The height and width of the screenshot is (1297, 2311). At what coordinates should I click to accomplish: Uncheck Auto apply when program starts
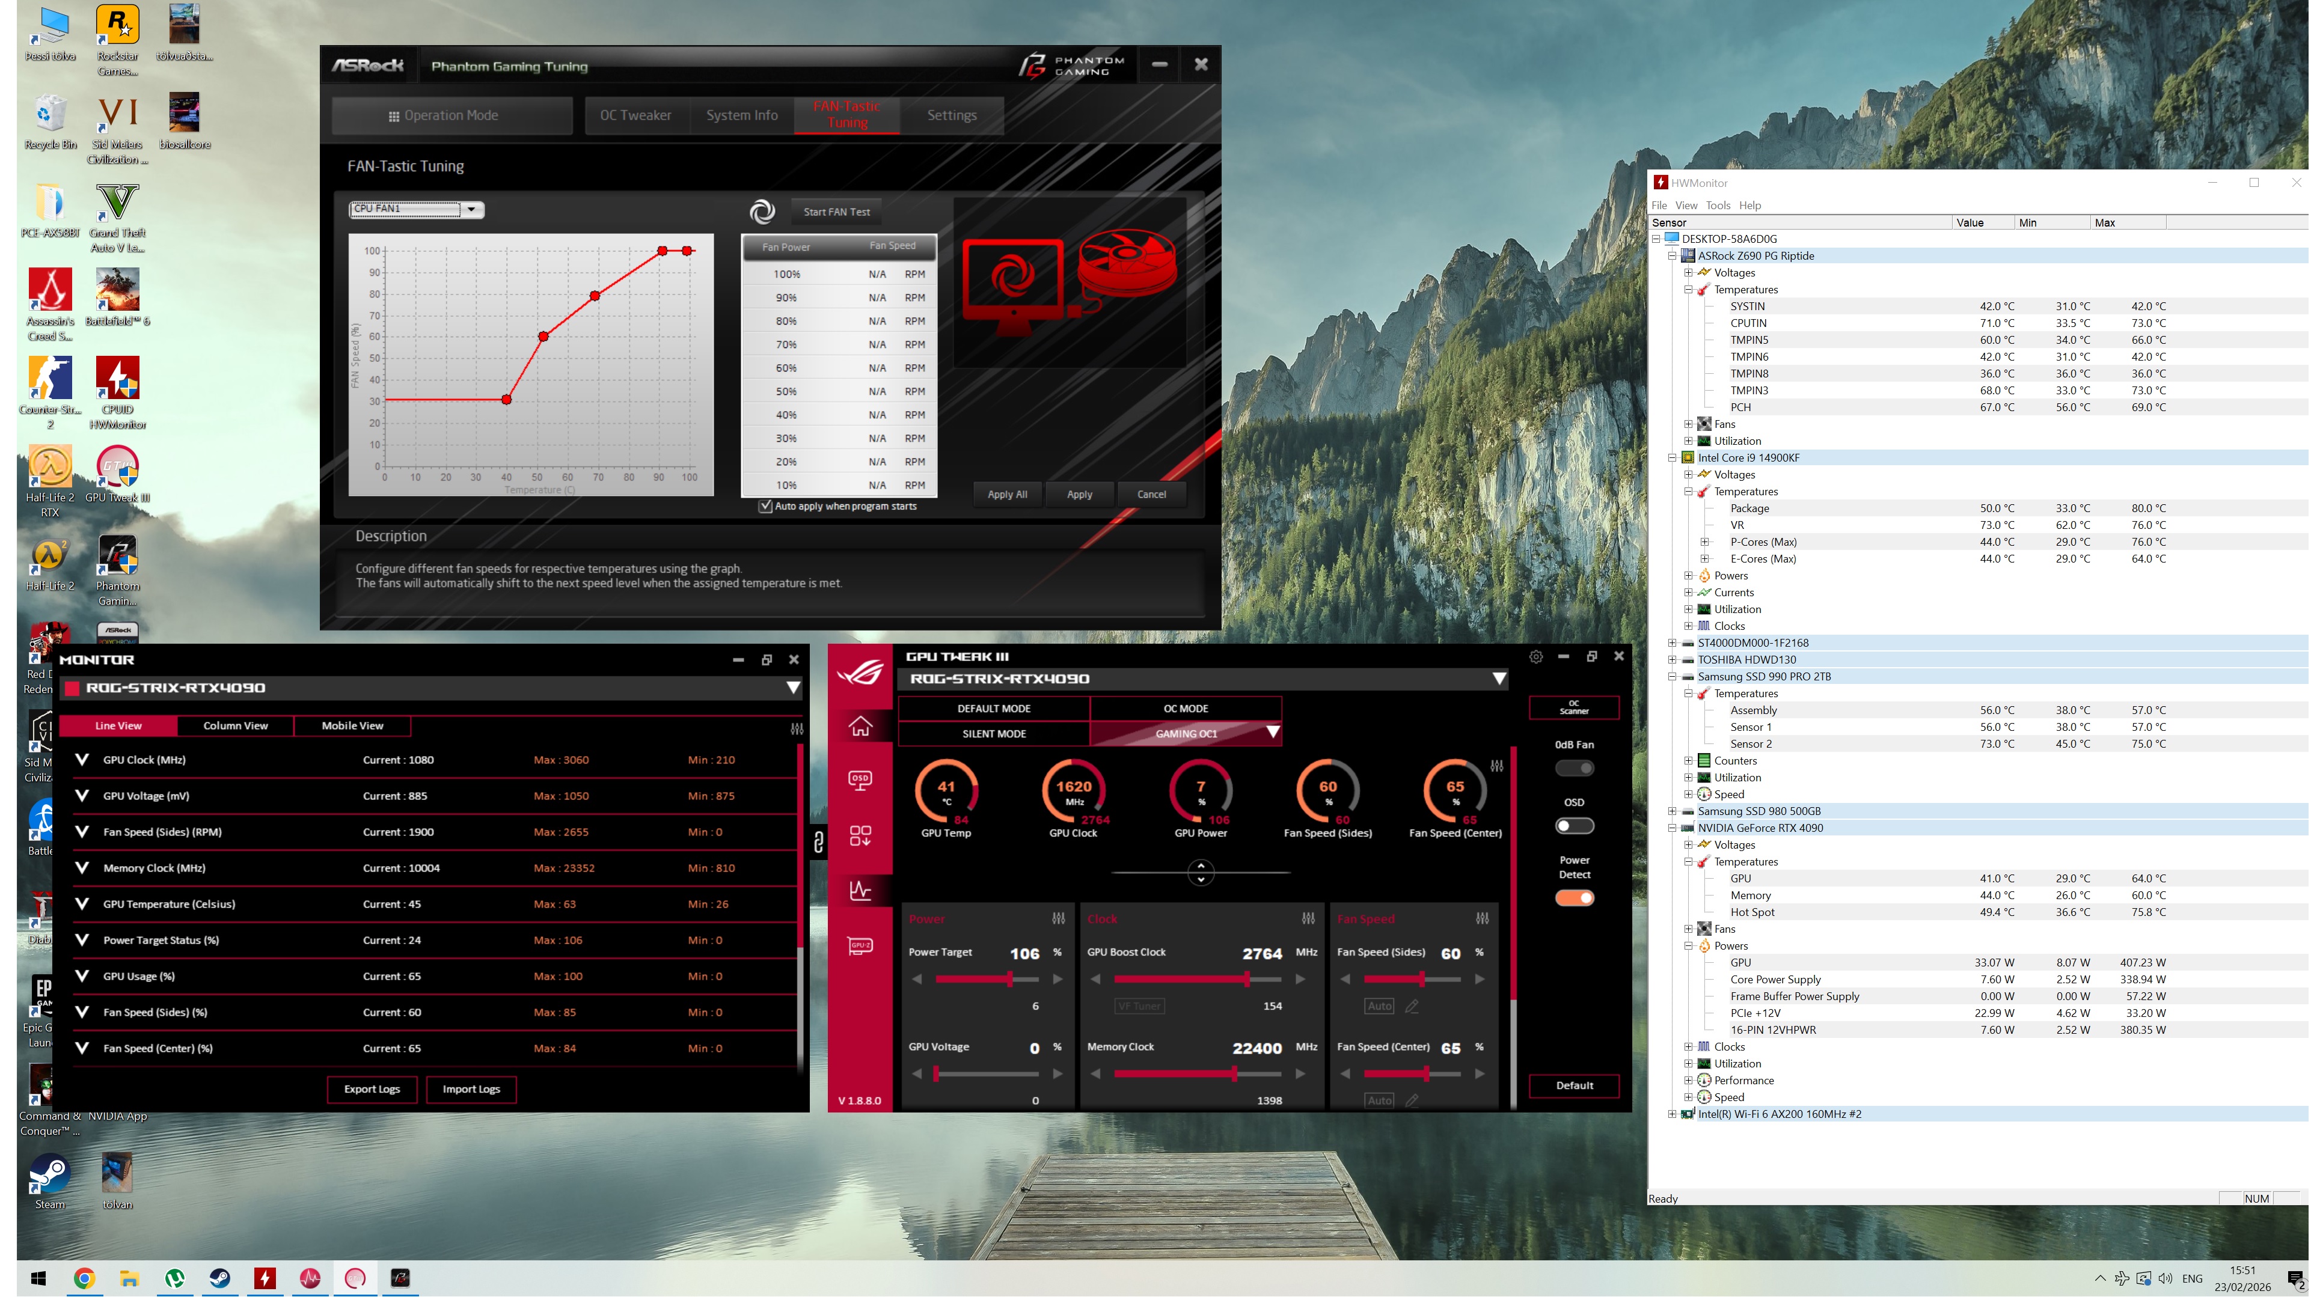click(765, 506)
